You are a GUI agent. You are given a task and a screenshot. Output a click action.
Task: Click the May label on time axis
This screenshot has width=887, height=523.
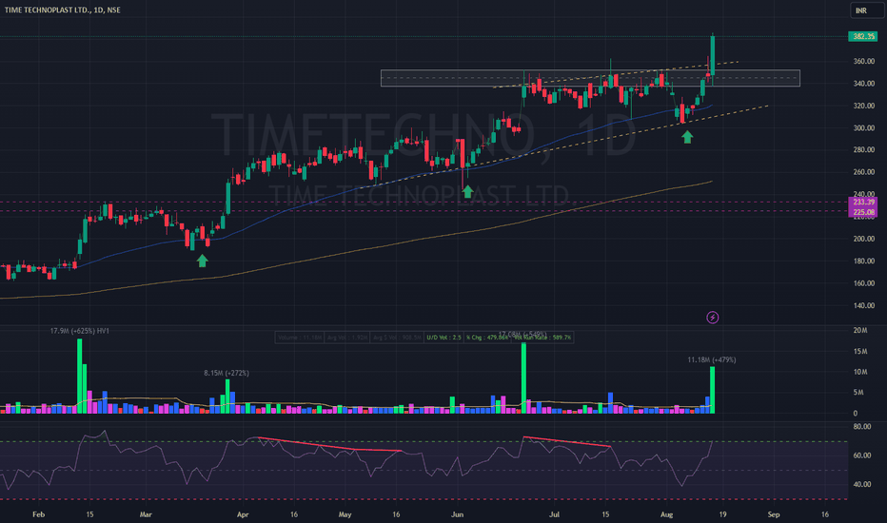point(345,514)
